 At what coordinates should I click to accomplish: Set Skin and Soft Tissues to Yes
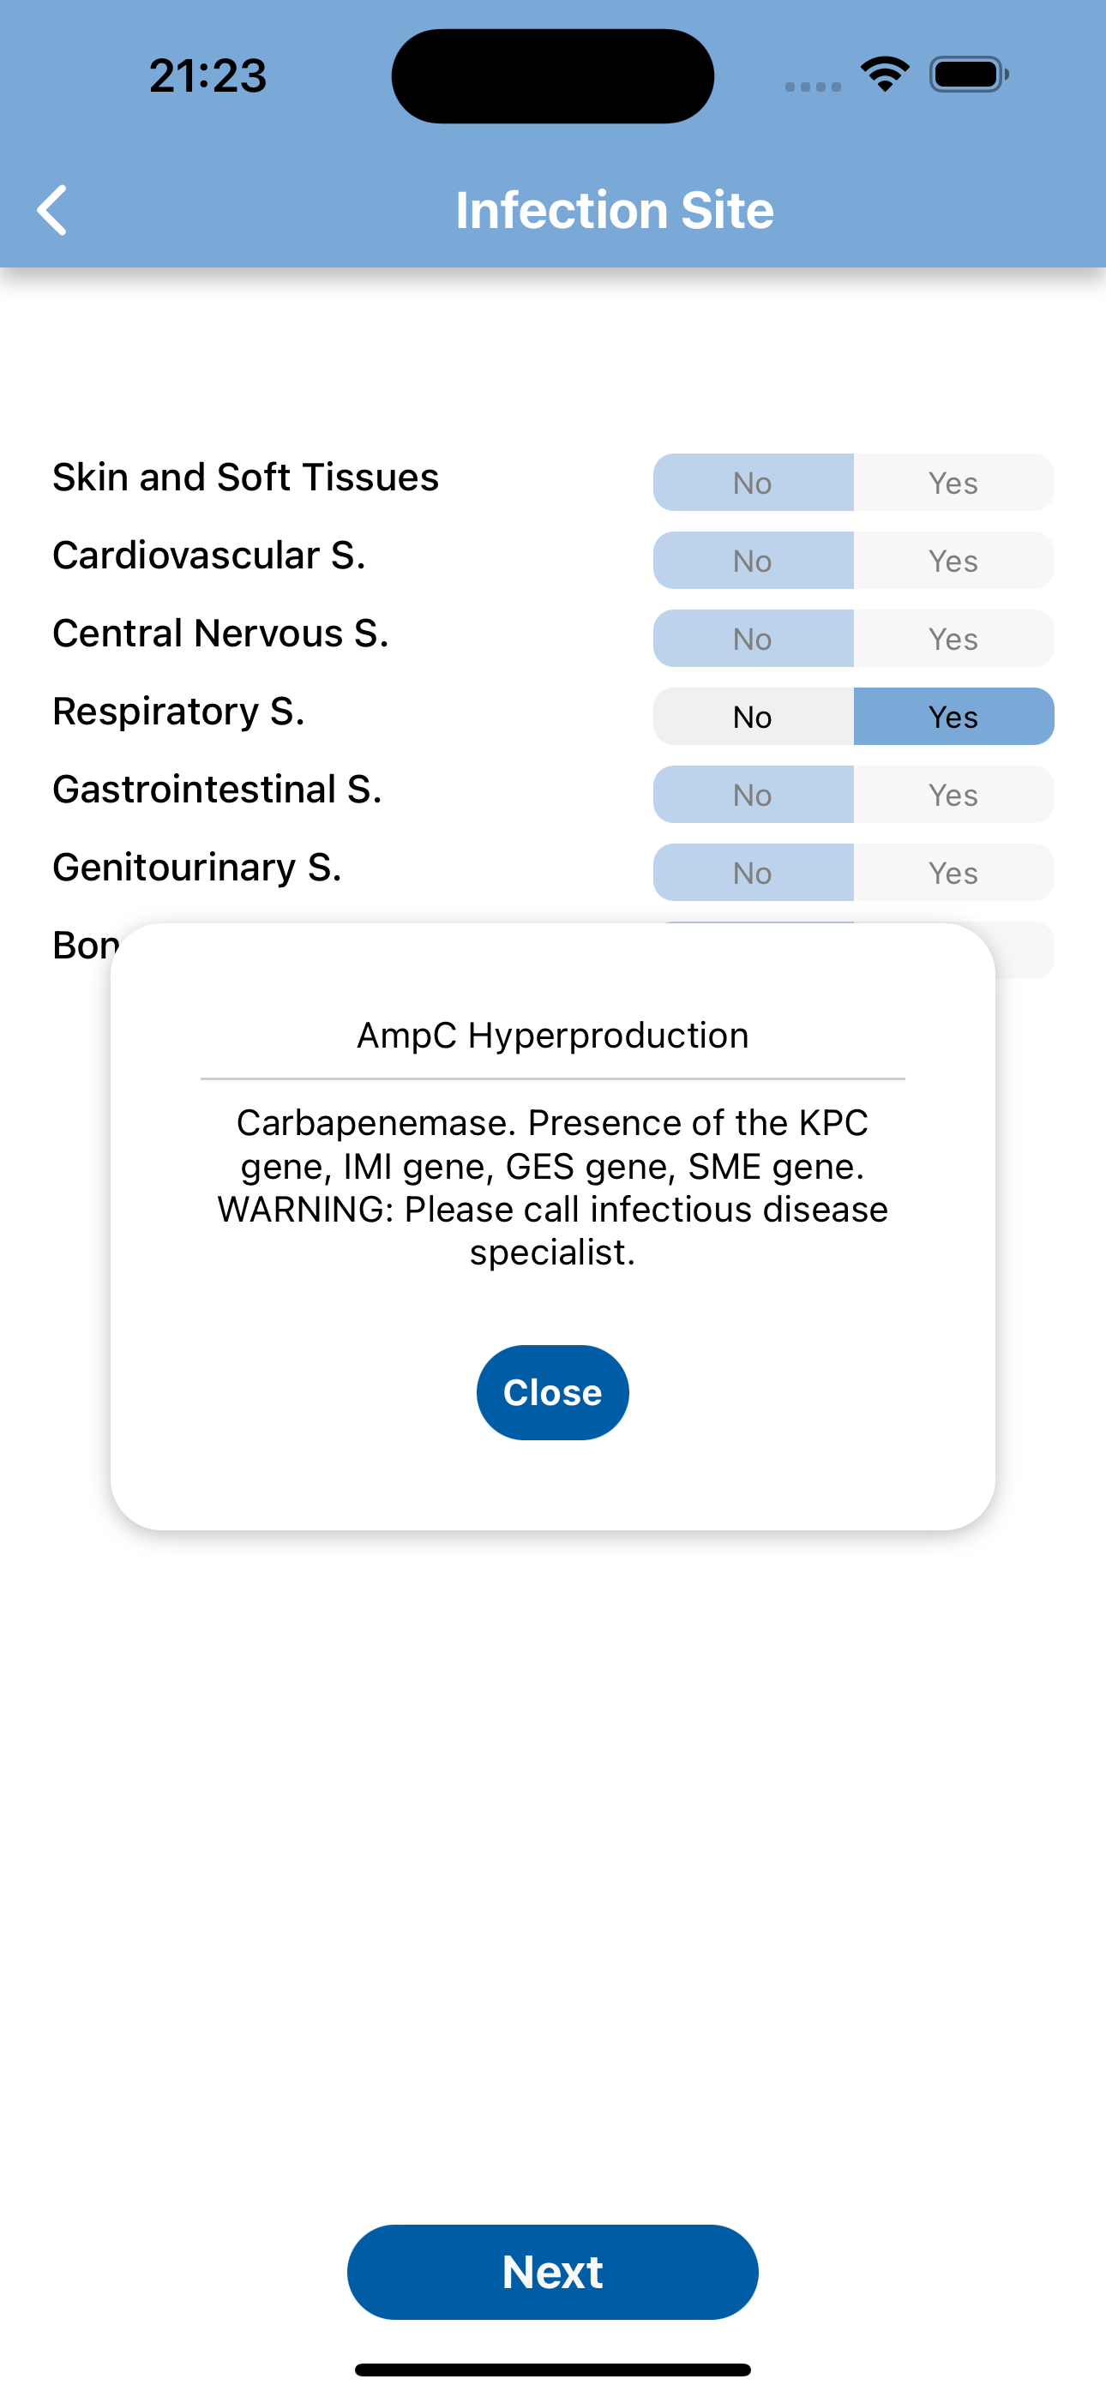953,482
